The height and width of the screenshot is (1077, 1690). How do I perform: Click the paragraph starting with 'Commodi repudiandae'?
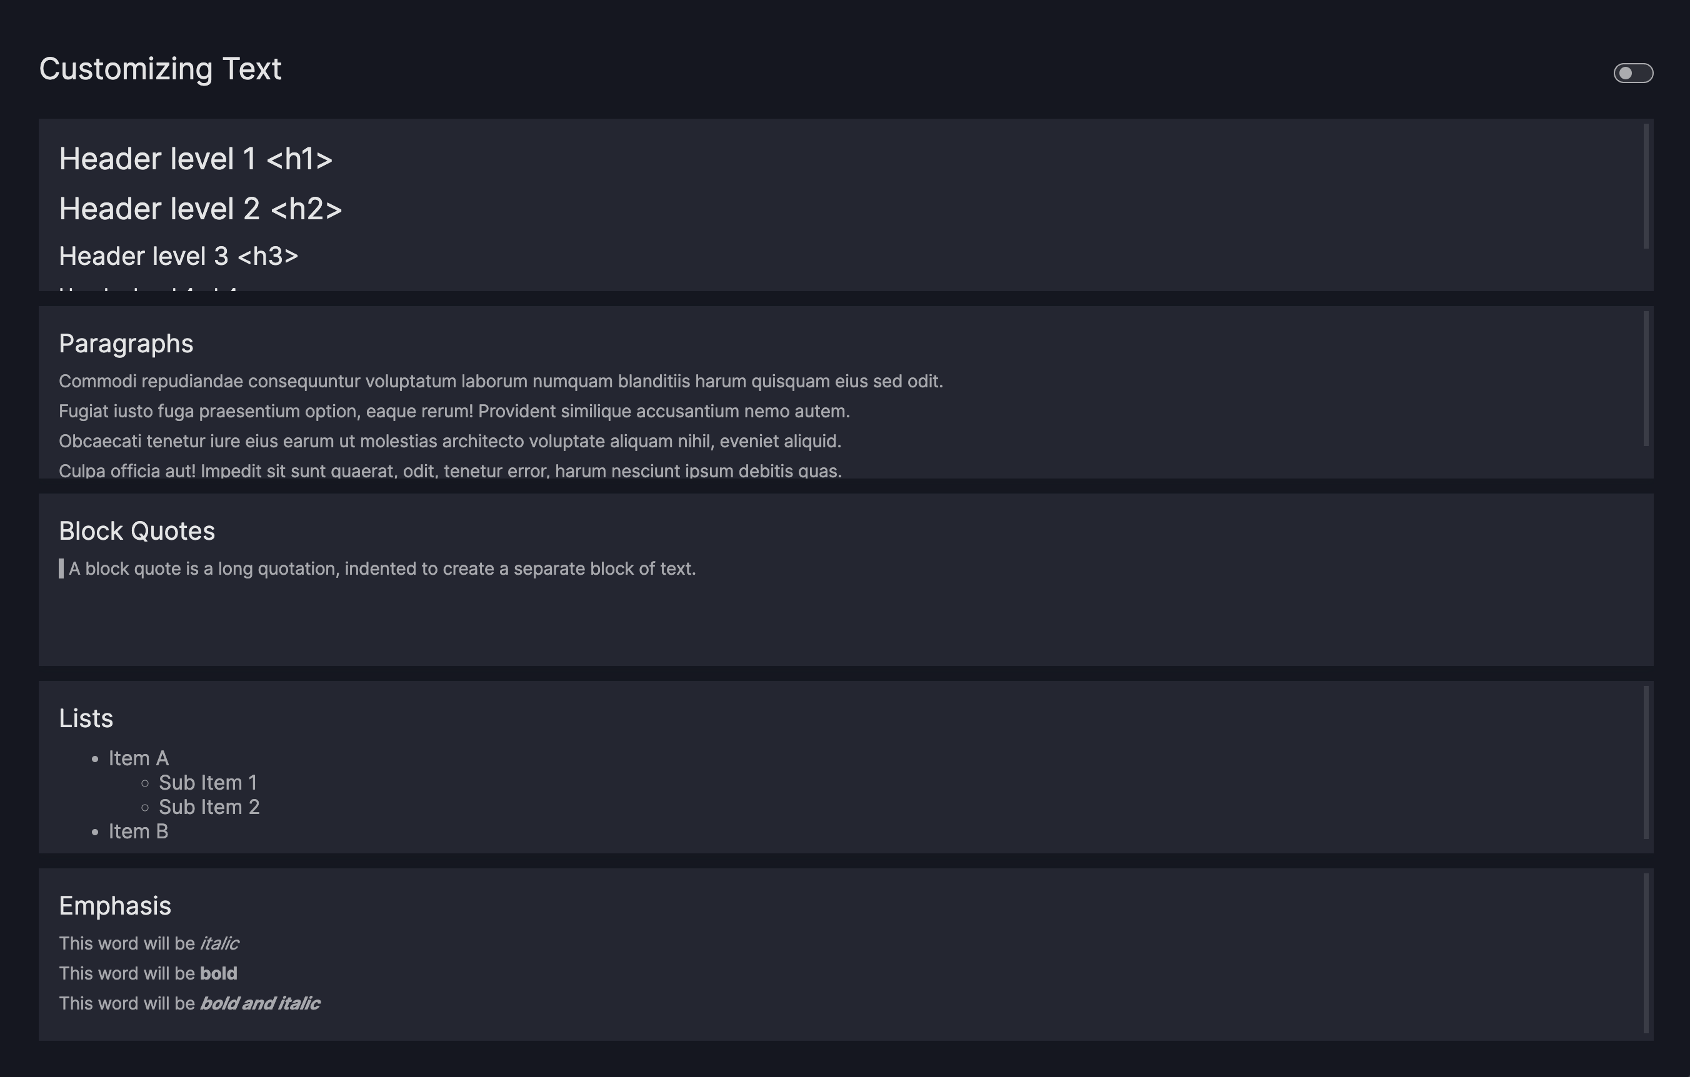[501, 382]
